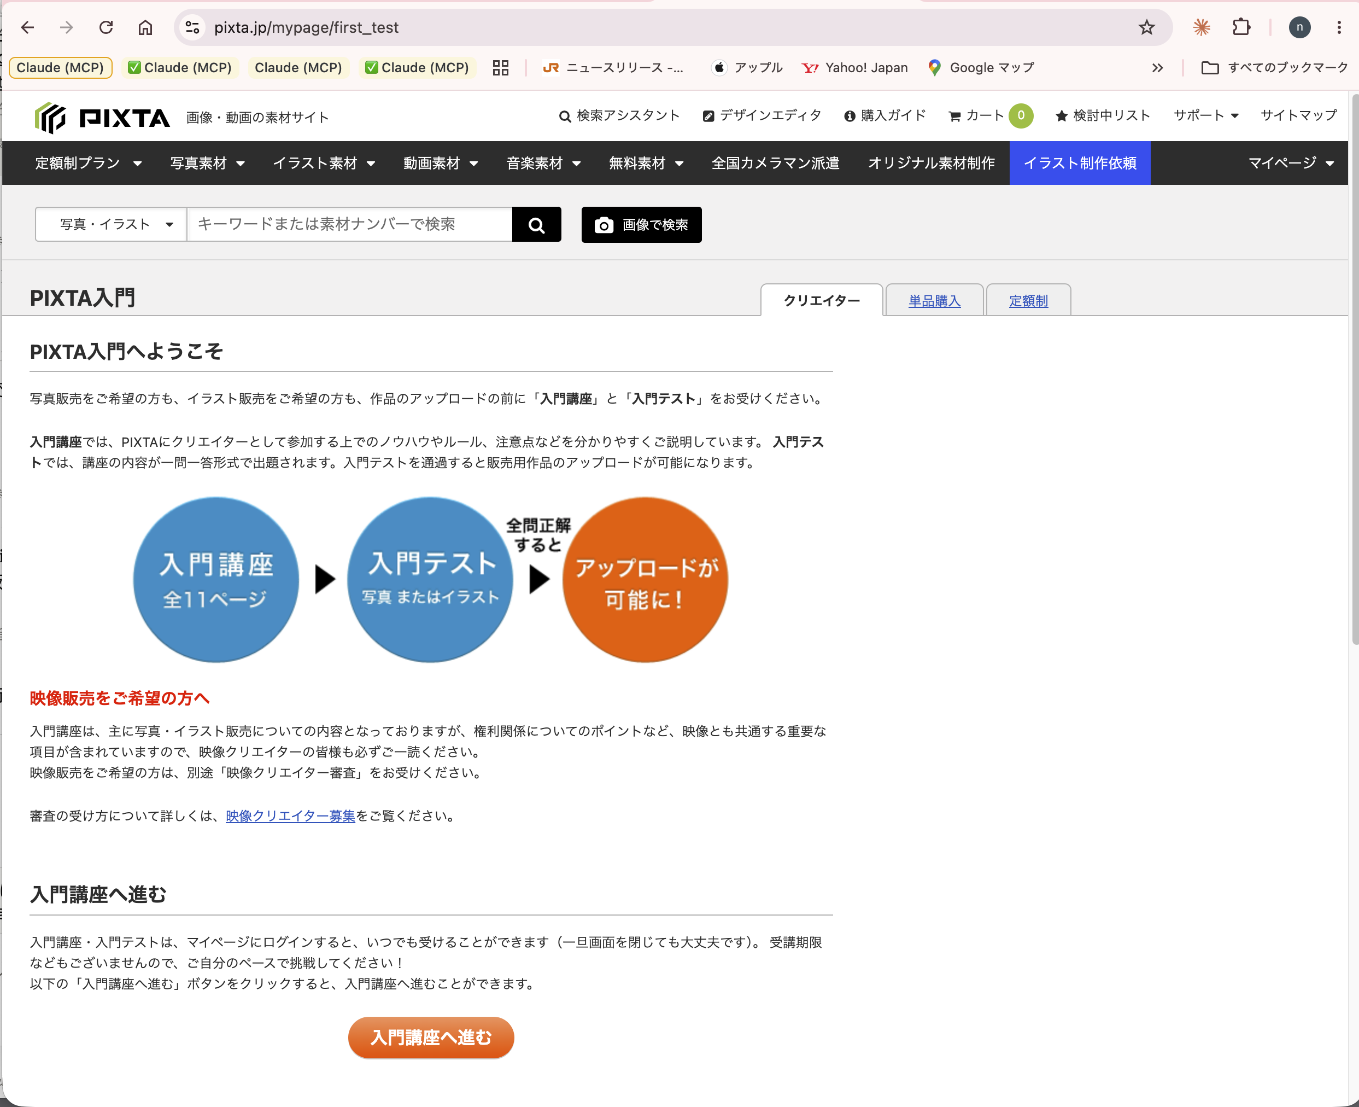
Task: Open the Yahoo! Japan bookmark
Action: coord(855,68)
